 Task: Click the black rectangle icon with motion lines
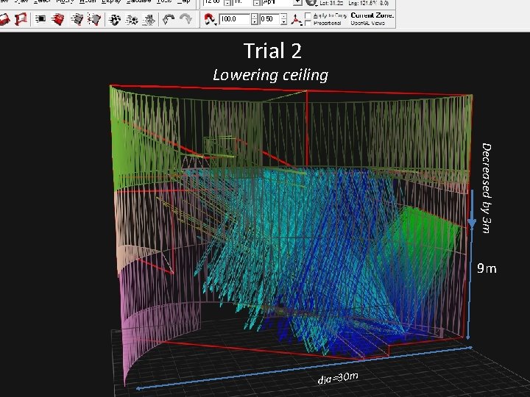click(40, 19)
